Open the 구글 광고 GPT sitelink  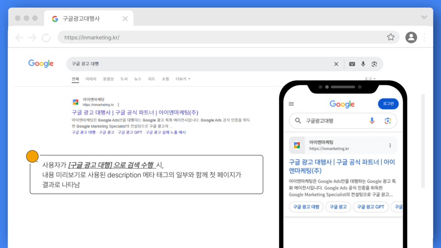point(130,132)
